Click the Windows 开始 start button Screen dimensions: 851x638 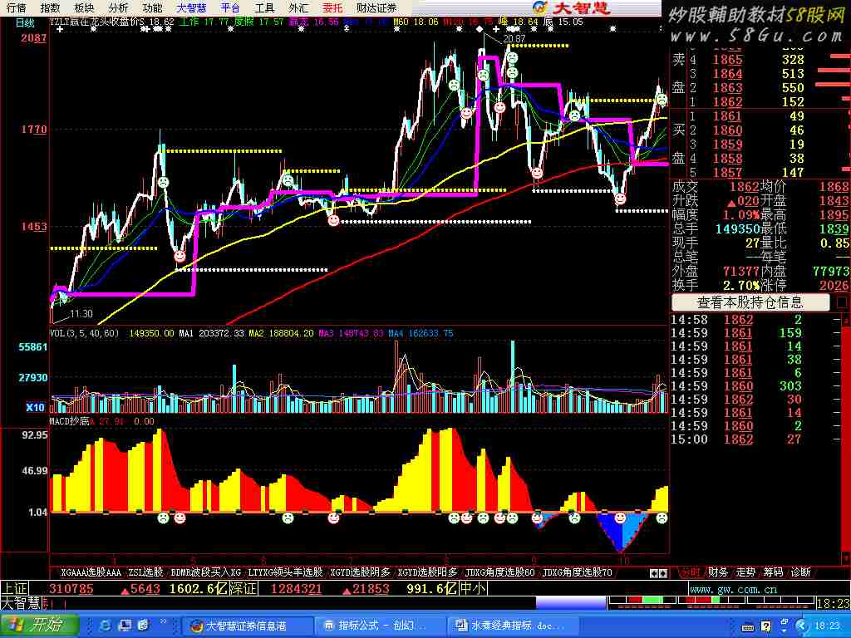[38, 625]
